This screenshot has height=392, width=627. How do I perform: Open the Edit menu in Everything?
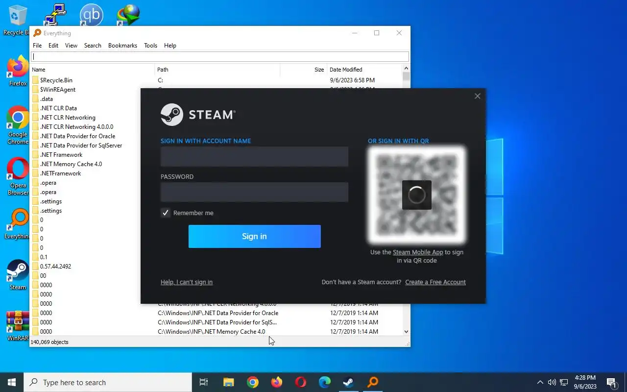point(53,46)
